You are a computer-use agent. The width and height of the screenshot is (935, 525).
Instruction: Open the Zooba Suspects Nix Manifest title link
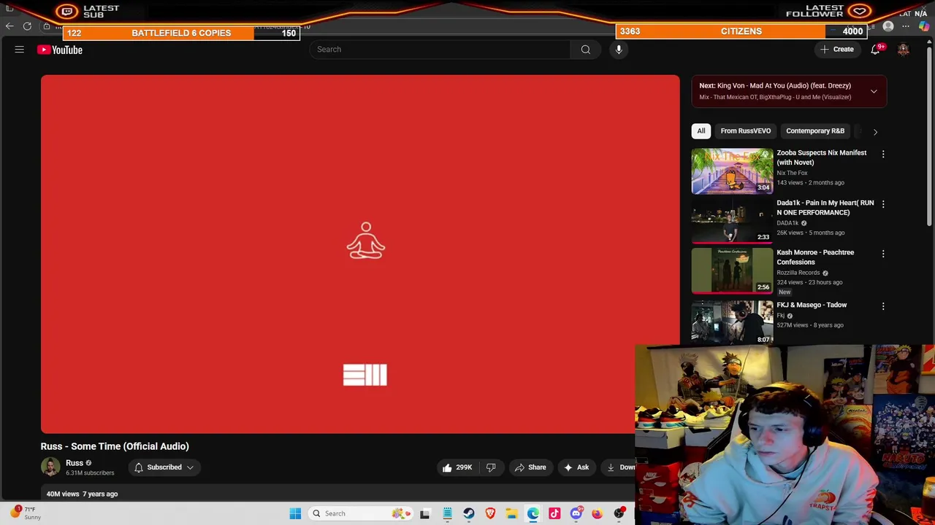(821, 157)
